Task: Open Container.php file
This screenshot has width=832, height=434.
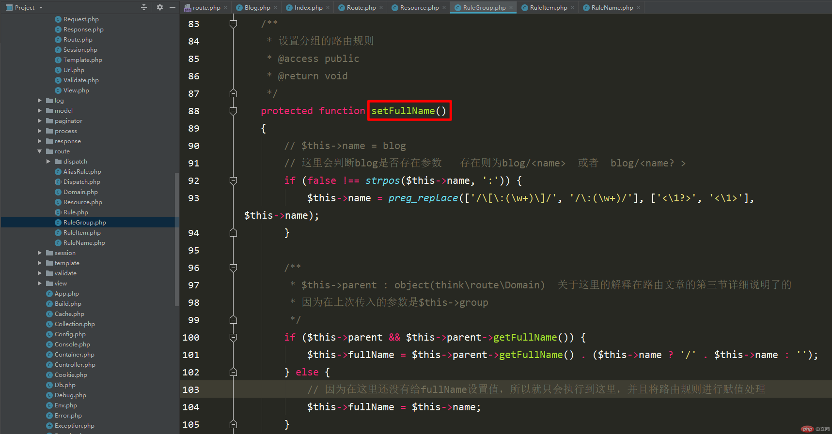Action: tap(74, 354)
